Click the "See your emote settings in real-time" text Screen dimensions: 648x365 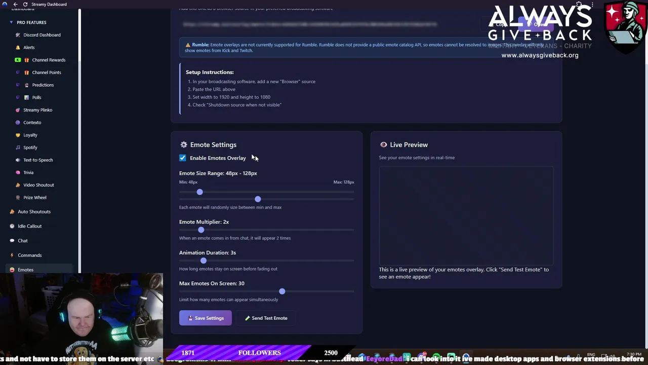tap(417, 158)
